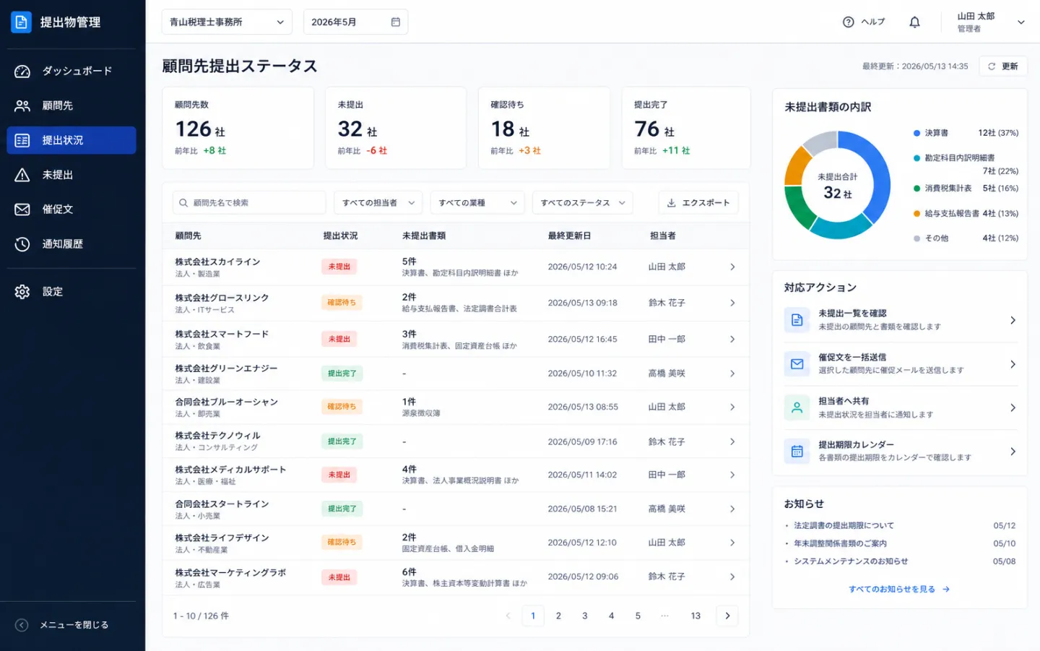
Task: Click the next page arrow button
Action: point(727,616)
